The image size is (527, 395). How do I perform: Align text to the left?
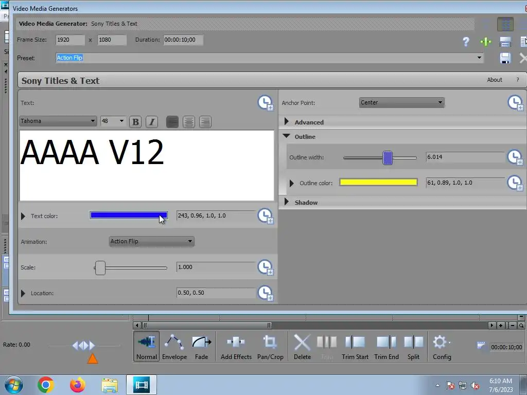pyautogui.click(x=172, y=122)
